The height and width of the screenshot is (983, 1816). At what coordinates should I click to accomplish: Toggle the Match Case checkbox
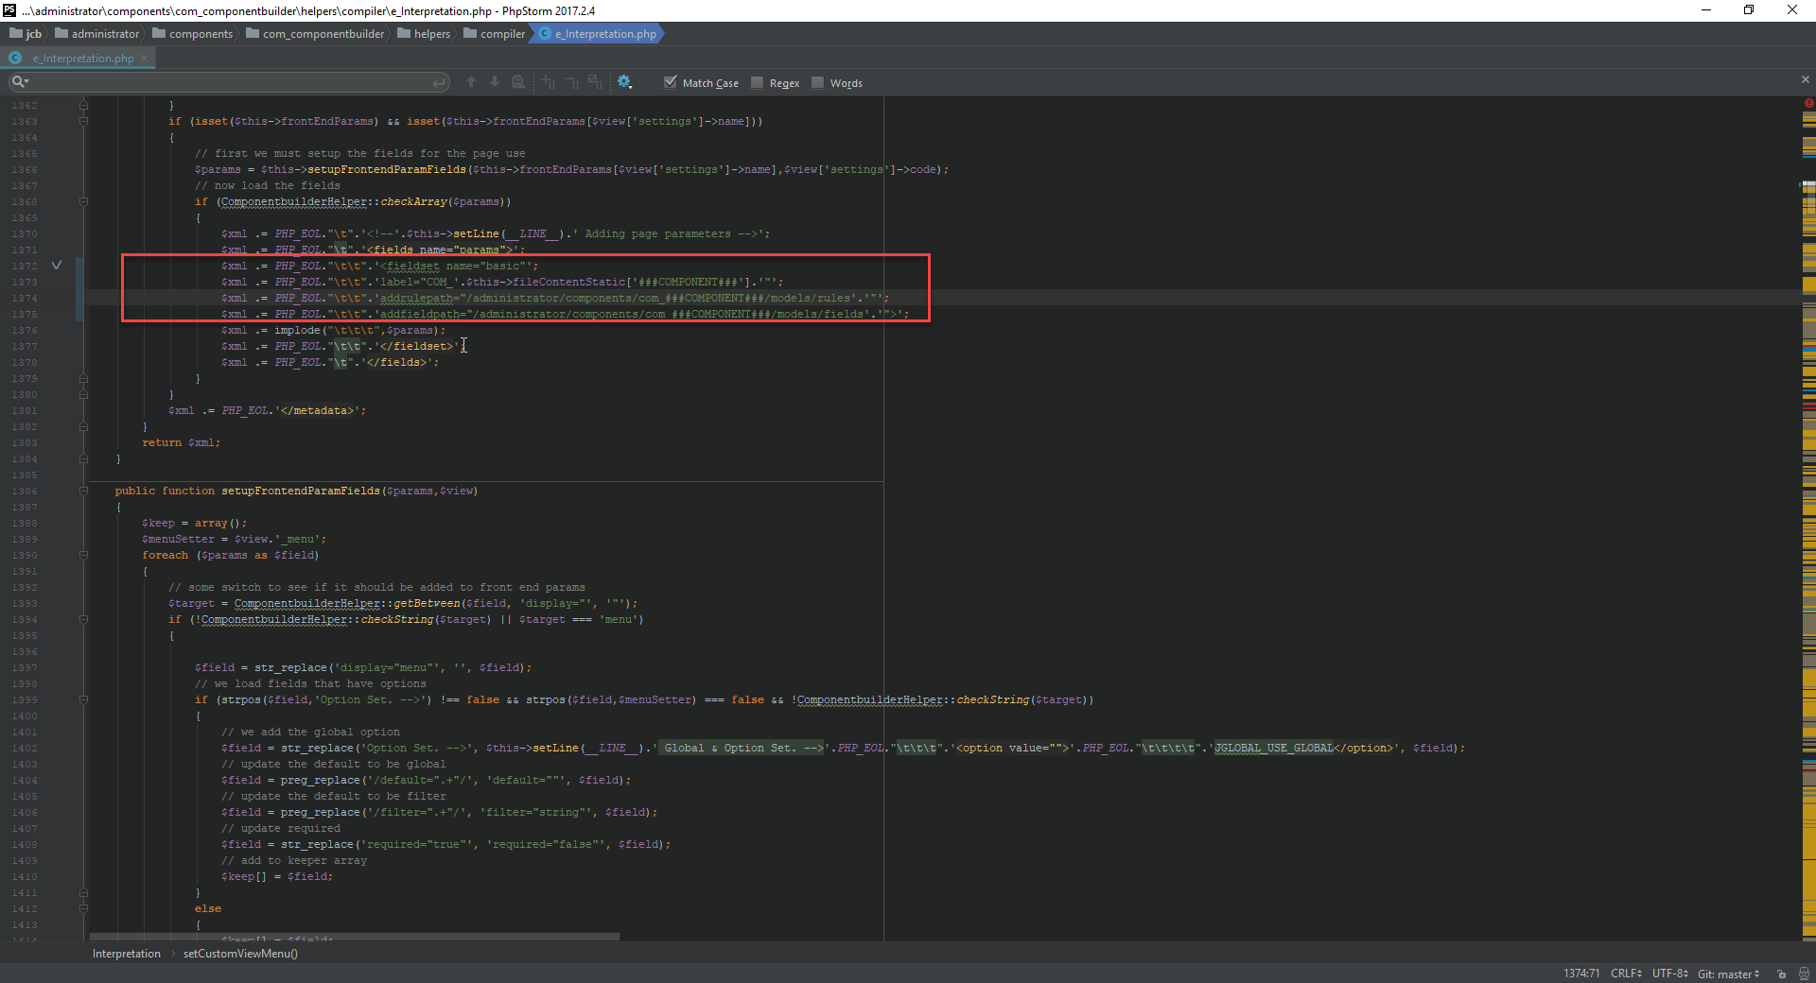671,82
